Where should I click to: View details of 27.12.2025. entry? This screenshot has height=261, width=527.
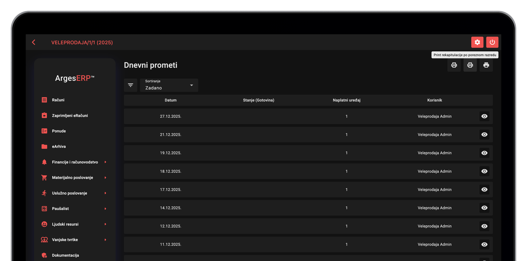pyautogui.click(x=484, y=116)
